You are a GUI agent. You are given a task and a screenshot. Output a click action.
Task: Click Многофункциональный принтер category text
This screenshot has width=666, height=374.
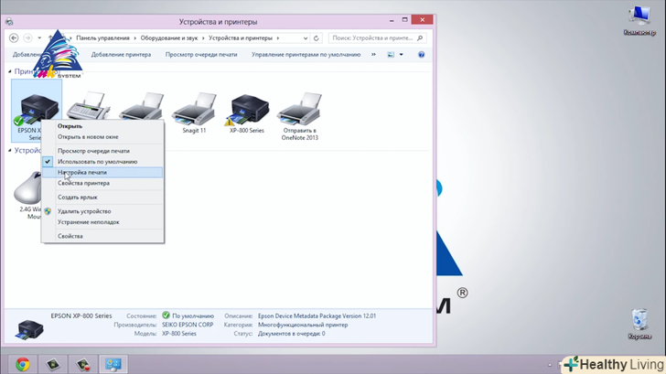point(303,325)
